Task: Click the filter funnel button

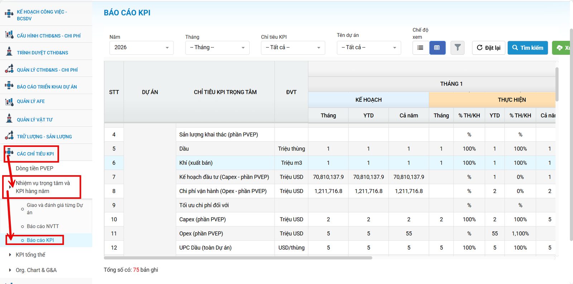Action: pos(457,48)
